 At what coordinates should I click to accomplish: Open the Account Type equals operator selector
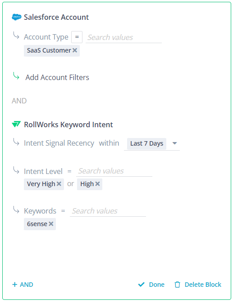[x=77, y=37]
